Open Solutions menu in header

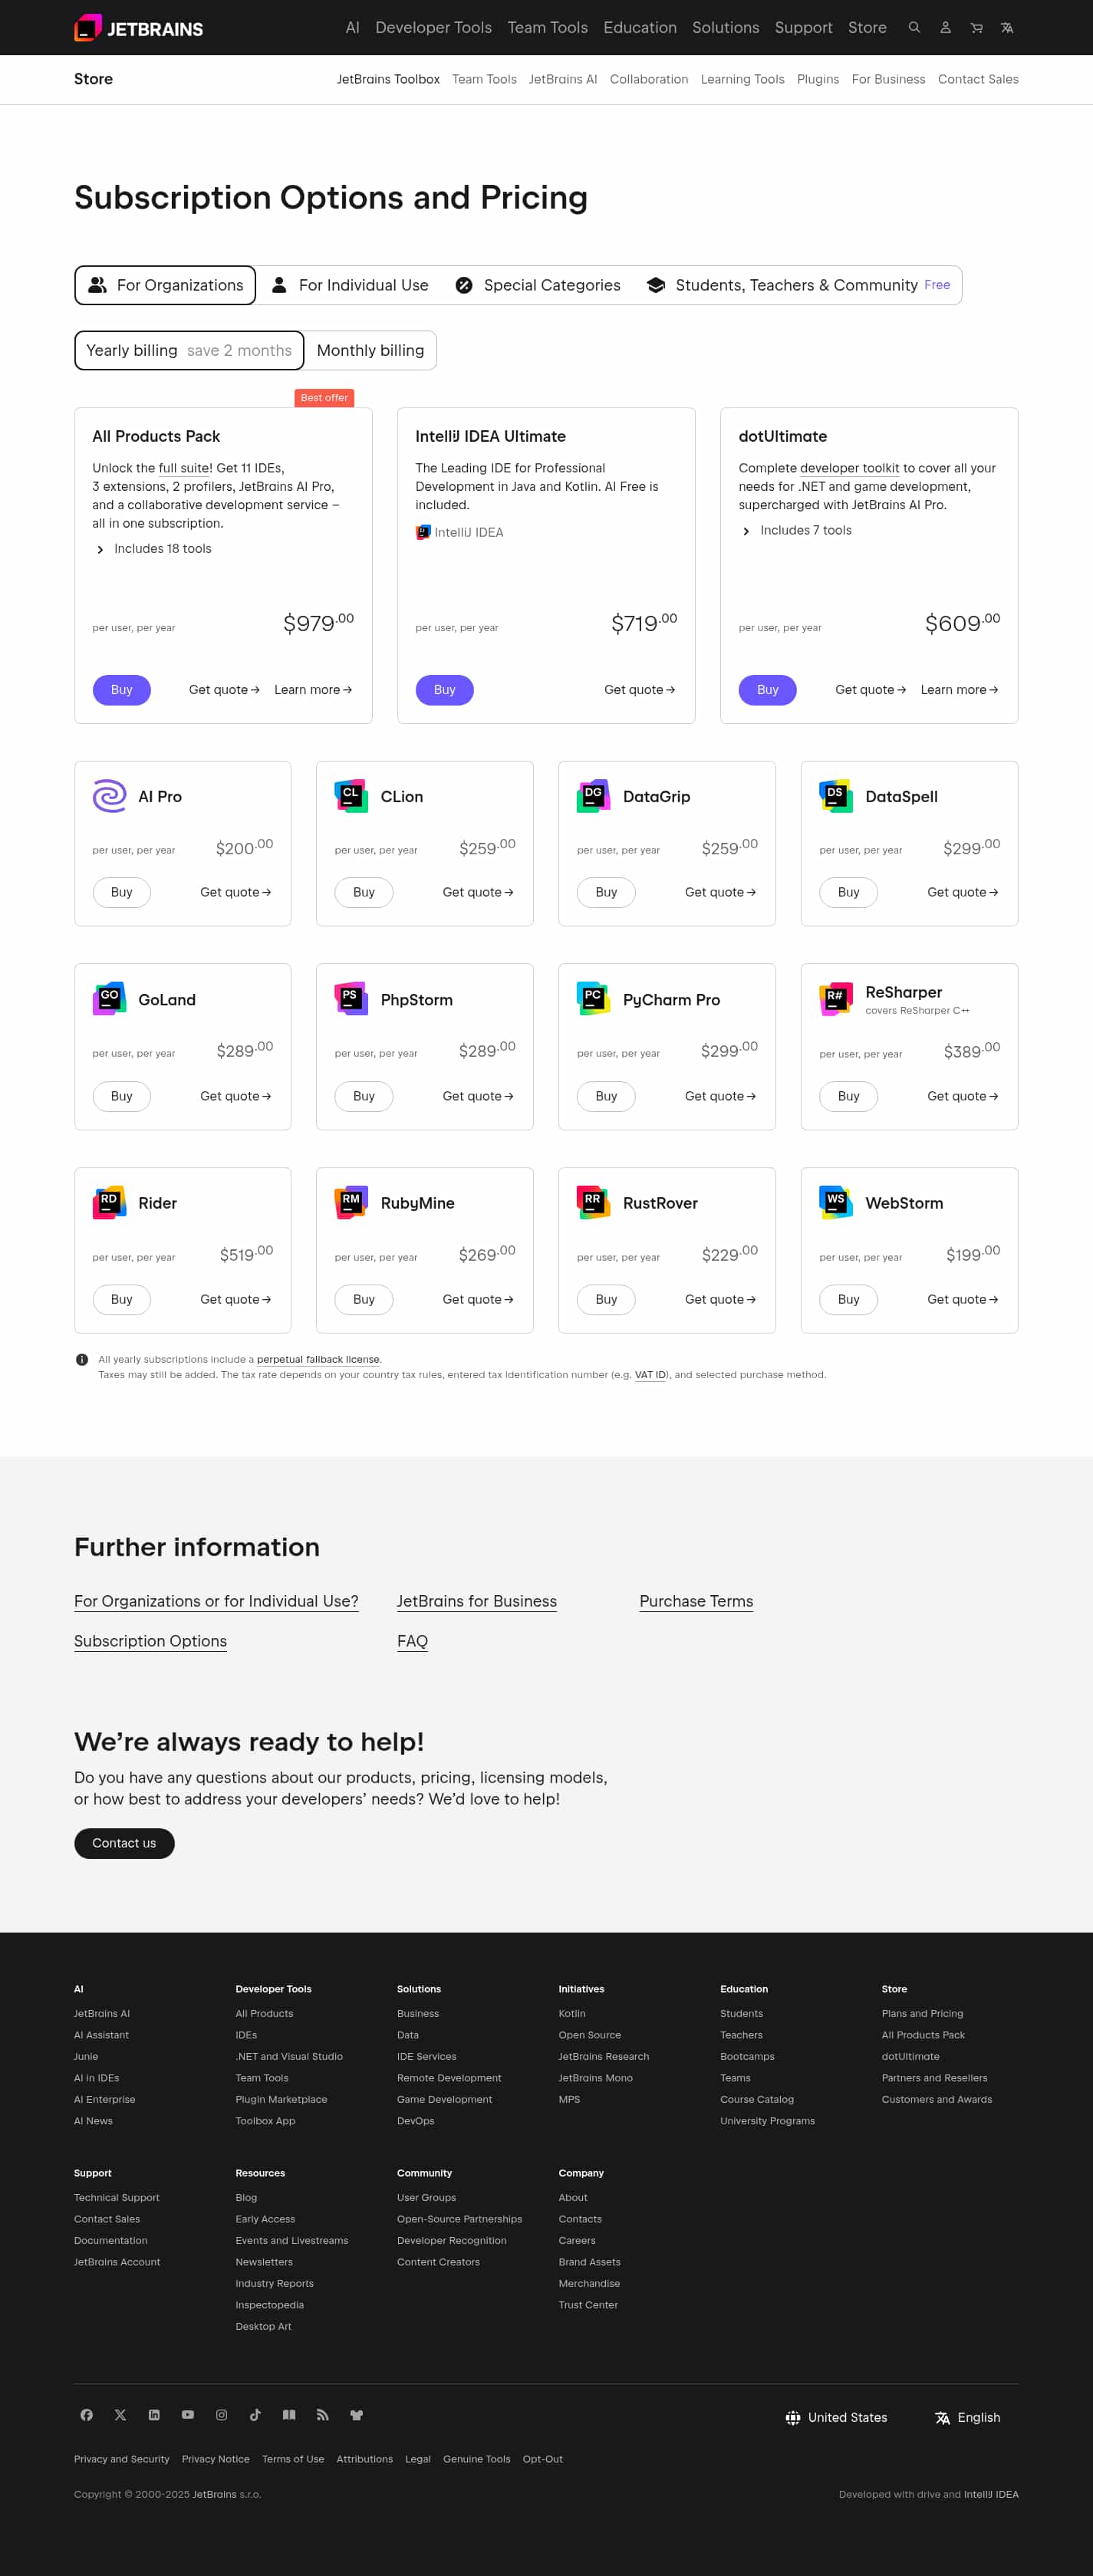point(725,28)
